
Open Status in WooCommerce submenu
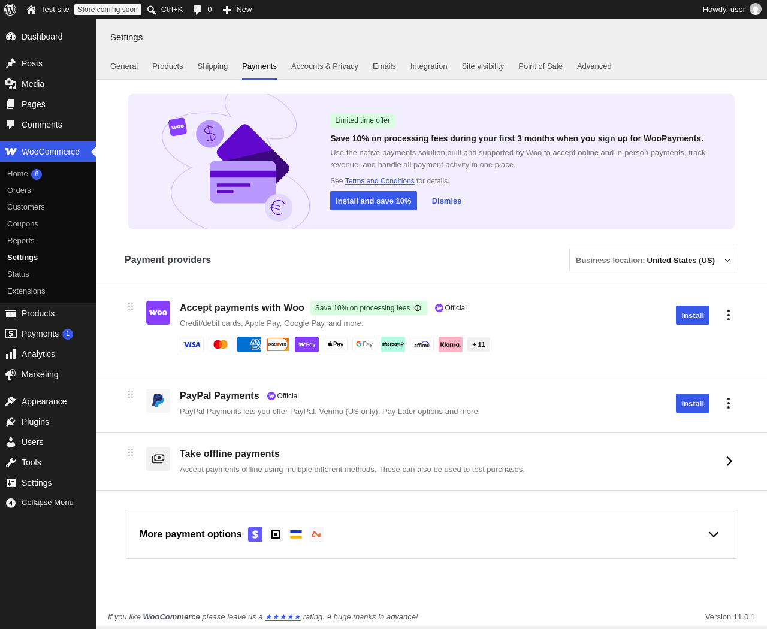tap(18, 274)
